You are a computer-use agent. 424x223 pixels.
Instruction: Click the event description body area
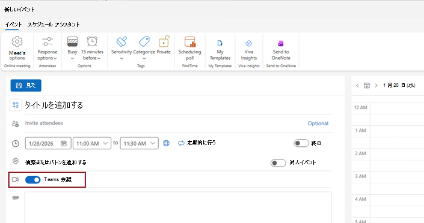pos(178,207)
